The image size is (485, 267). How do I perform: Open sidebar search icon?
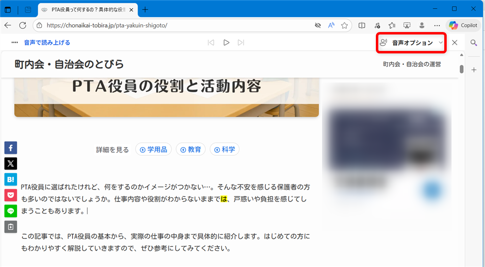474,42
